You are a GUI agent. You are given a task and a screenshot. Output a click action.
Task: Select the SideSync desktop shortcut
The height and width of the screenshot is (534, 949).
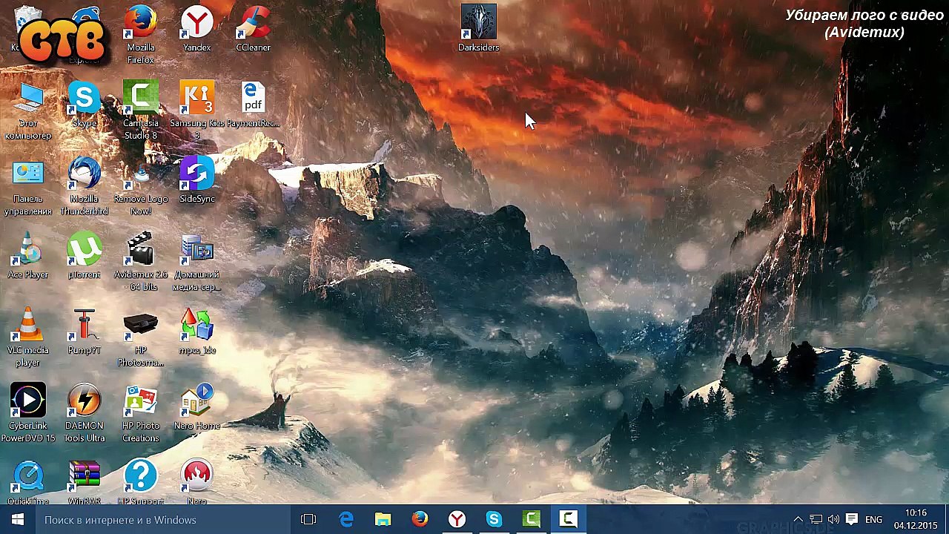tap(196, 181)
